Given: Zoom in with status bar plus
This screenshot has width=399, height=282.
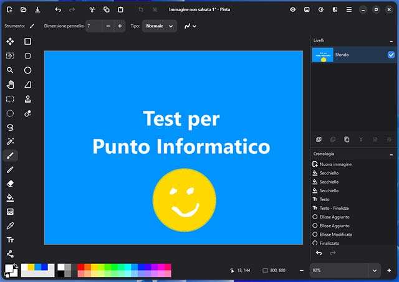Looking at the screenshot, I should 389,271.
